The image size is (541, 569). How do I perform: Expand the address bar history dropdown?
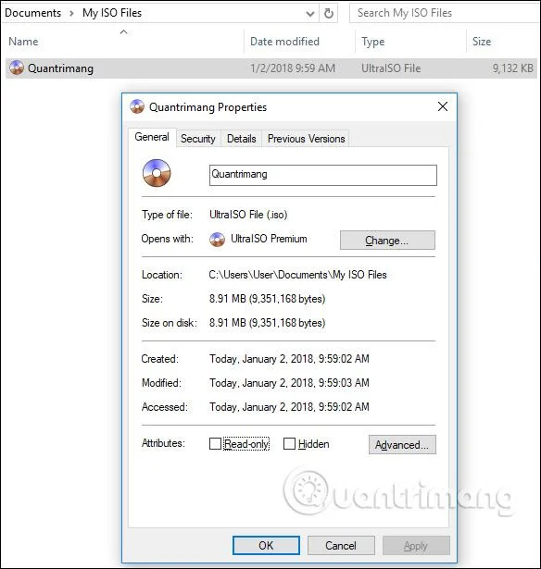(x=310, y=14)
